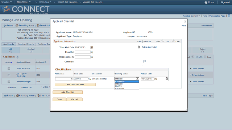Open Search Job Openings breadcrumb
The height and width of the screenshot is (130, 232).
pyautogui.click(x=67, y=2)
